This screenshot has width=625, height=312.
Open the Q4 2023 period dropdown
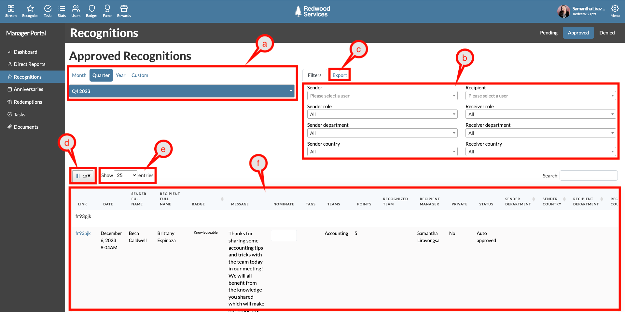click(x=182, y=91)
